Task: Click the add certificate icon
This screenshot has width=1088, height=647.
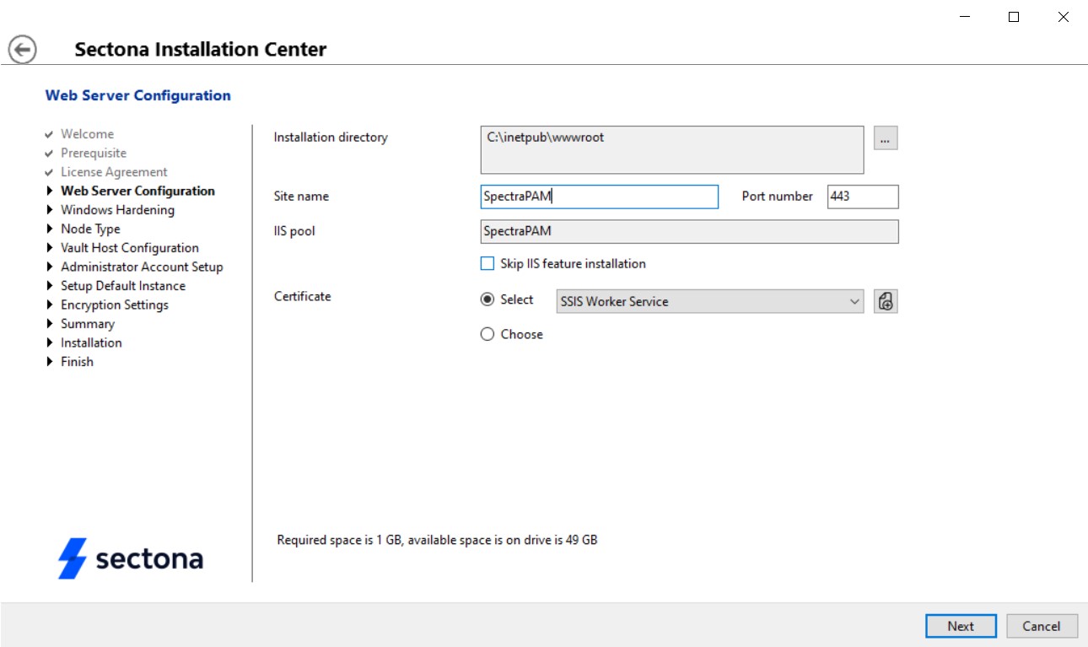Action: (x=886, y=301)
